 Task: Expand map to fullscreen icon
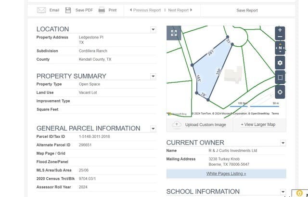174,33
